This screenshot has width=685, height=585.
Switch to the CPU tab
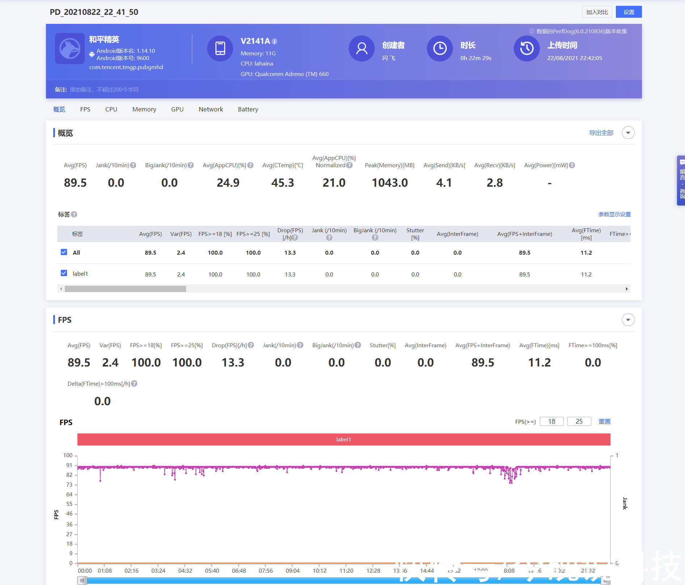(x=111, y=109)
